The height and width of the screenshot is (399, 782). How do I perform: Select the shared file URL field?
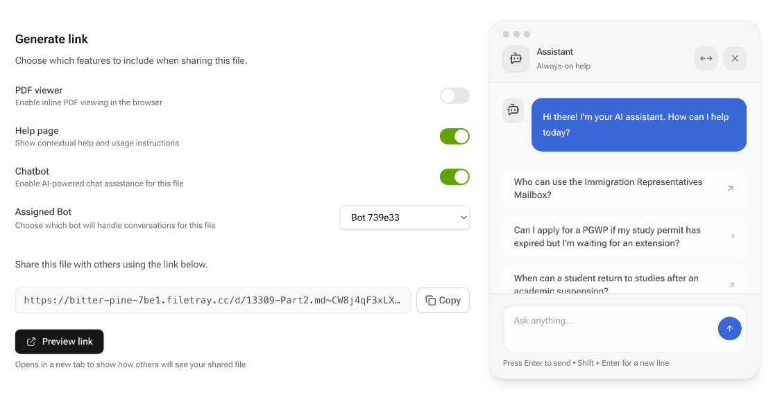pos(212,300)
